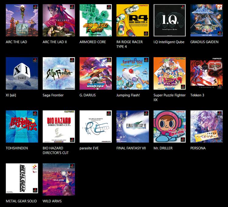Open the XI [sái] dice cover
The height and width of the screenshot is (207, 228).
click(22, 74)
